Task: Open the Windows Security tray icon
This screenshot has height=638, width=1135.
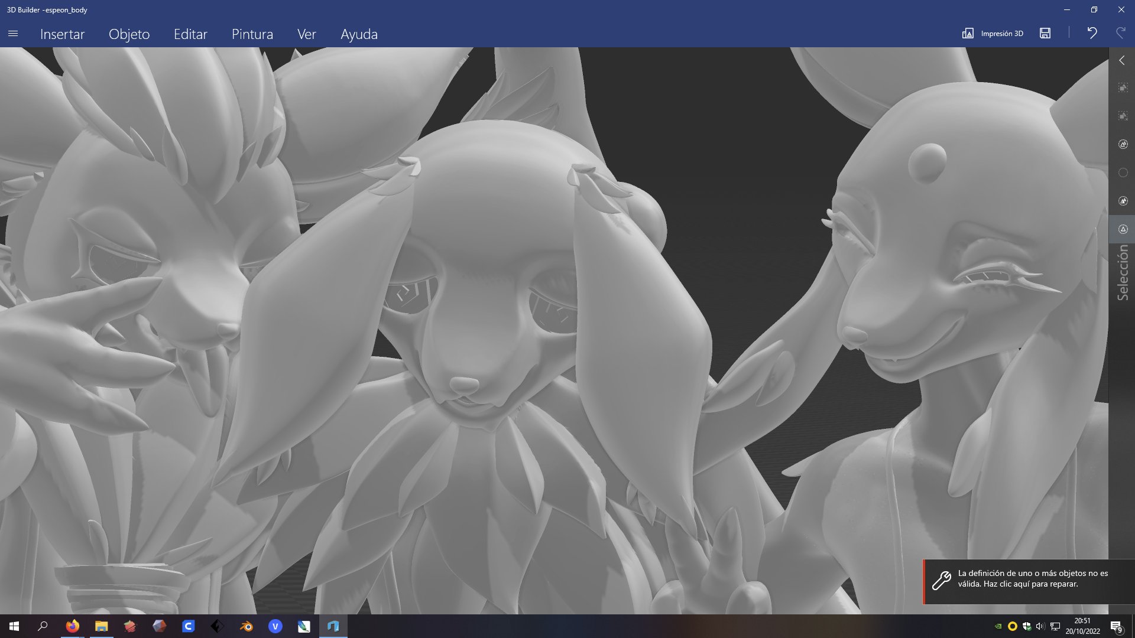Action: 1027,626
